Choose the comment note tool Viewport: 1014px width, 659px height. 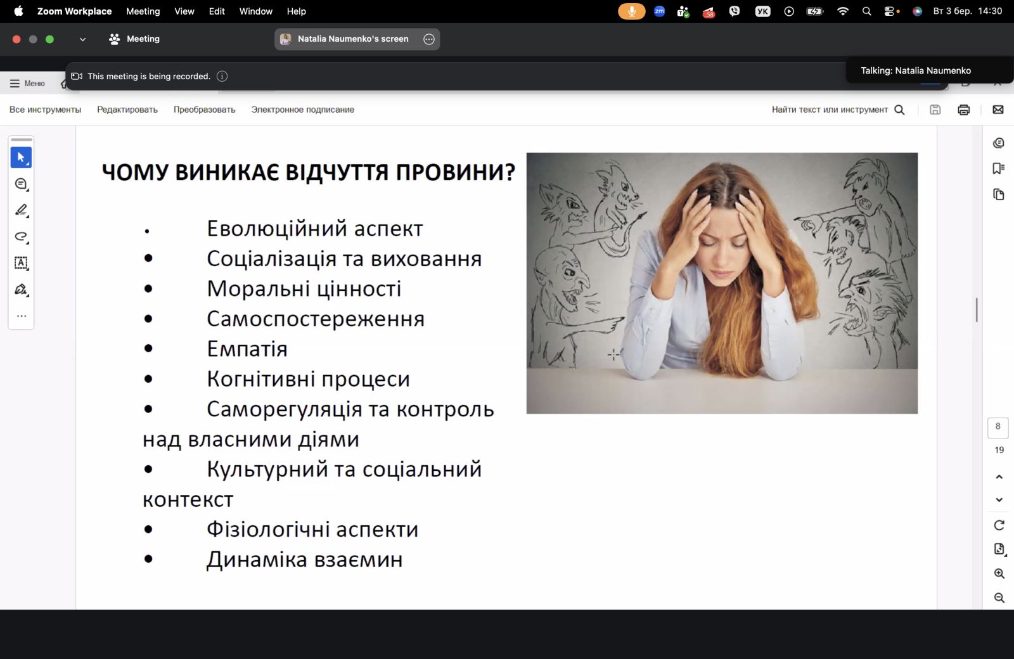click(21, 184)
